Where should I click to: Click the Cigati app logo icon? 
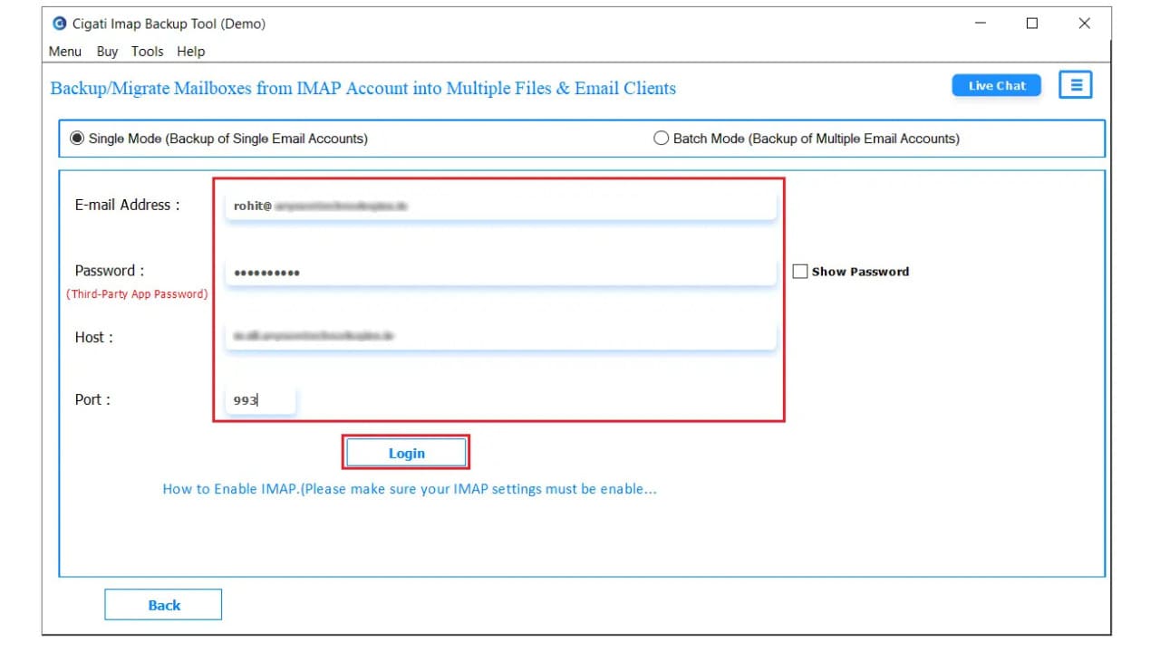[60, 24]
